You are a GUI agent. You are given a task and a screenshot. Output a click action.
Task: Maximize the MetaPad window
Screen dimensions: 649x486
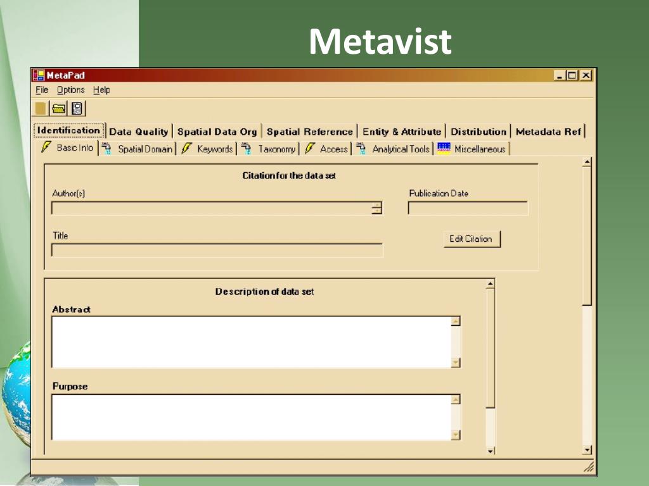tap(572, 75)
